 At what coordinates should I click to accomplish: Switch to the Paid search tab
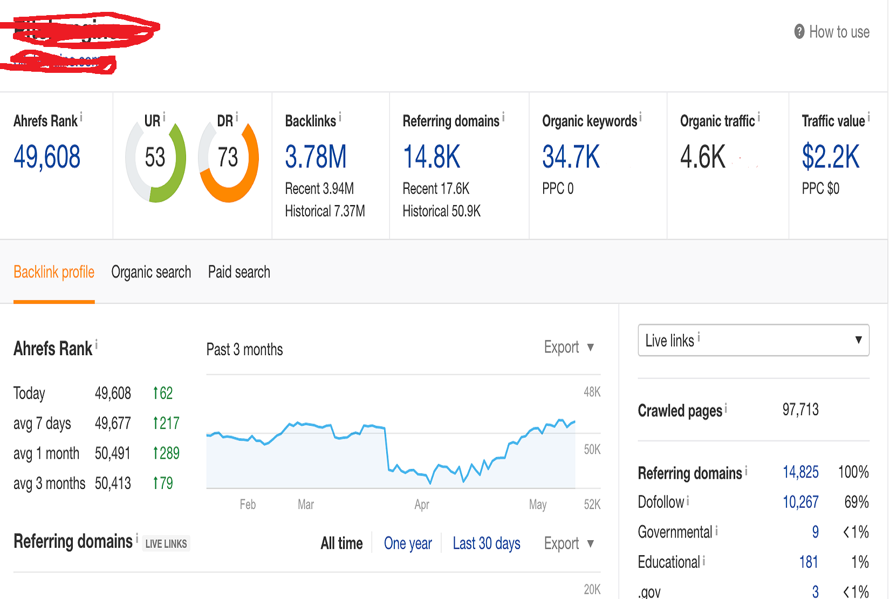coord(239,272)
